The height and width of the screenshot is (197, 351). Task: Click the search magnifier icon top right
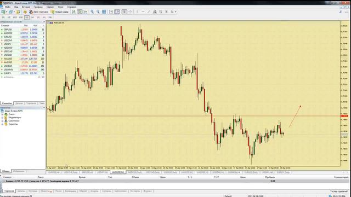pyautogui.click(x=341, y=12)
